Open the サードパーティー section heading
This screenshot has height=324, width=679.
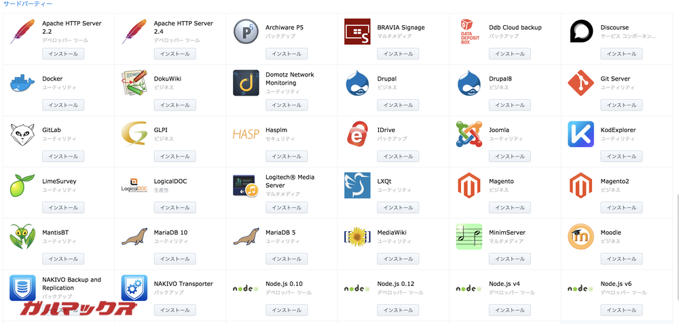pos(28,3)
